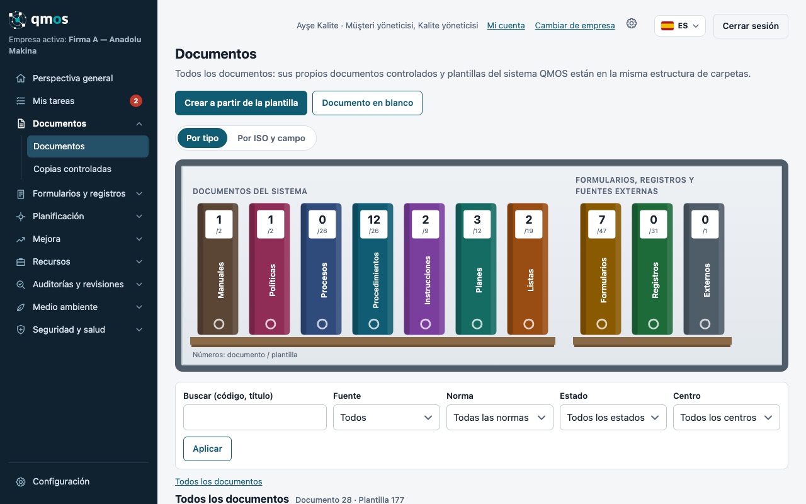Viewport: 806px width, 504px height.
Task: Click the red badge on Mis tareas
Action: pyautogui.click(x=135, y=101)
